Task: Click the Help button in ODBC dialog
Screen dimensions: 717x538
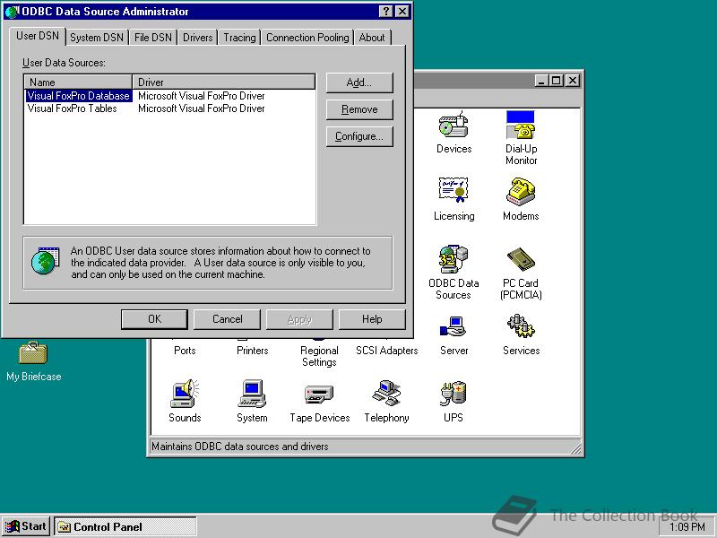Action: point(372,319)
